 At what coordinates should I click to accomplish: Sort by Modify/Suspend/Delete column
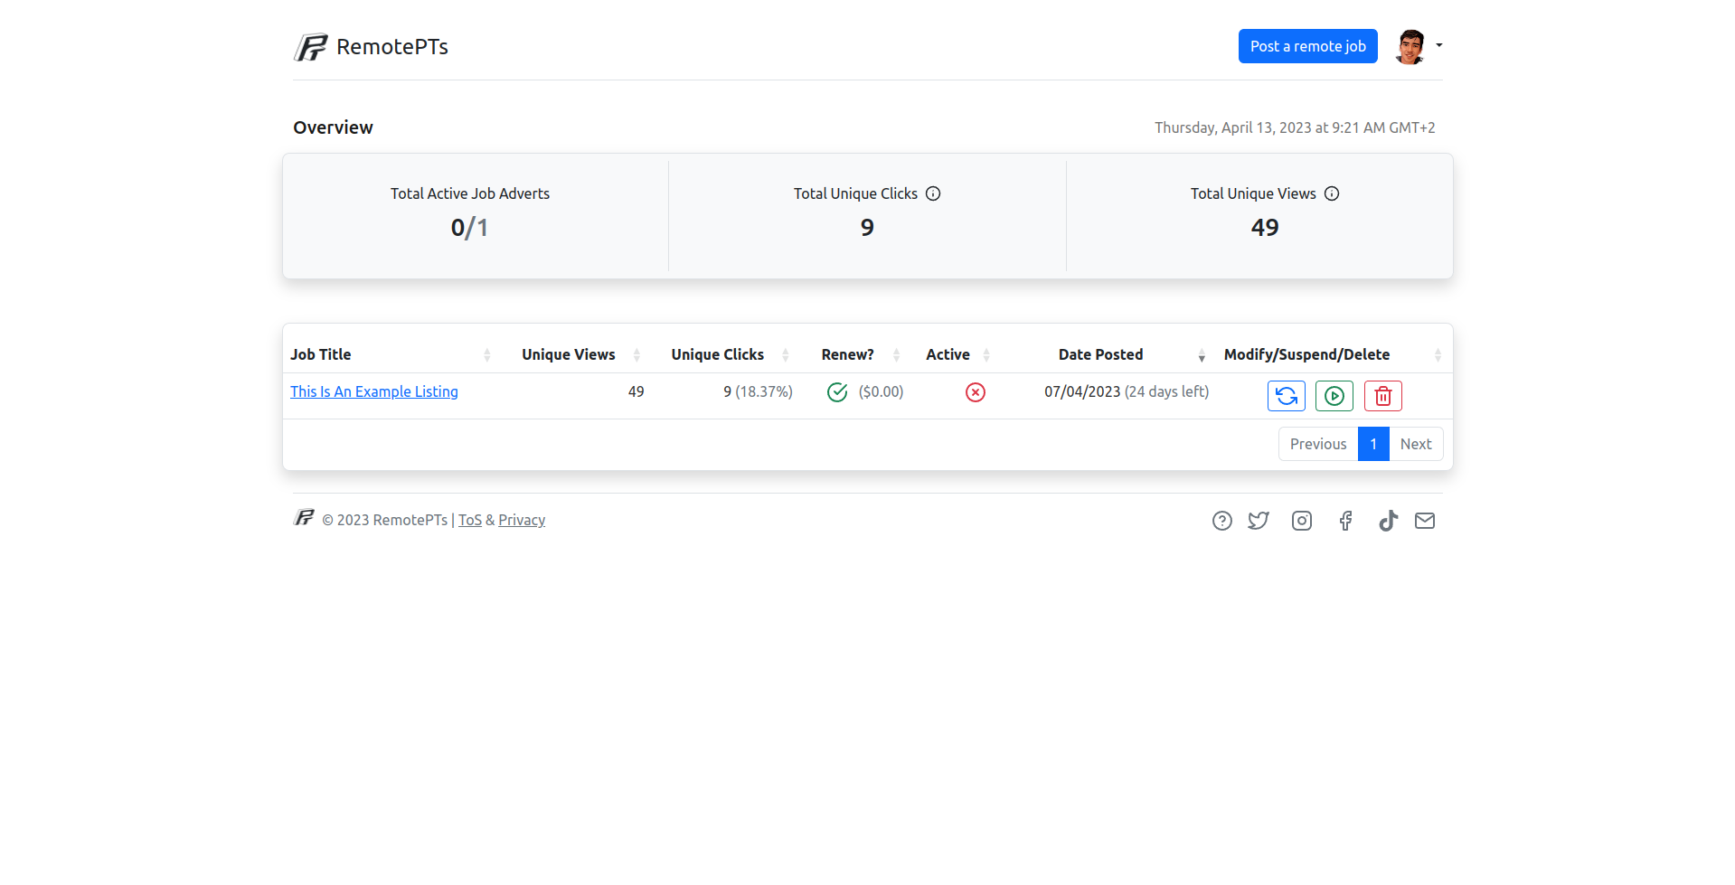pyautogui.click(x=1333, y=354)
